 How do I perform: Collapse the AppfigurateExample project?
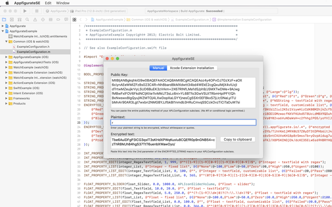click(3, 31)
